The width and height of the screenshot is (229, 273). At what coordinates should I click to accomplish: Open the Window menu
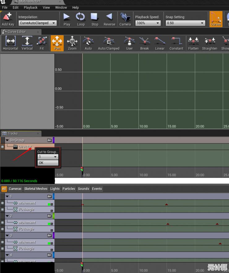tap(61, 7)
